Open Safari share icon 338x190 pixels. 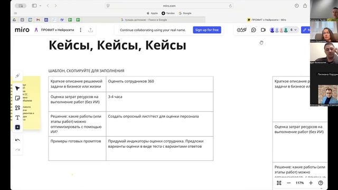pyautogui.click(x=305, y=6)
